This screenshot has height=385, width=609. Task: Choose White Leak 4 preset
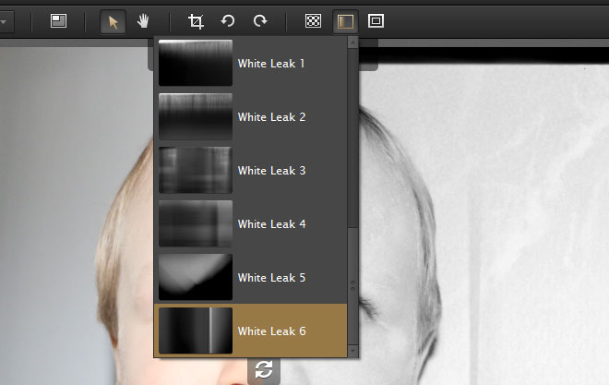250,223
